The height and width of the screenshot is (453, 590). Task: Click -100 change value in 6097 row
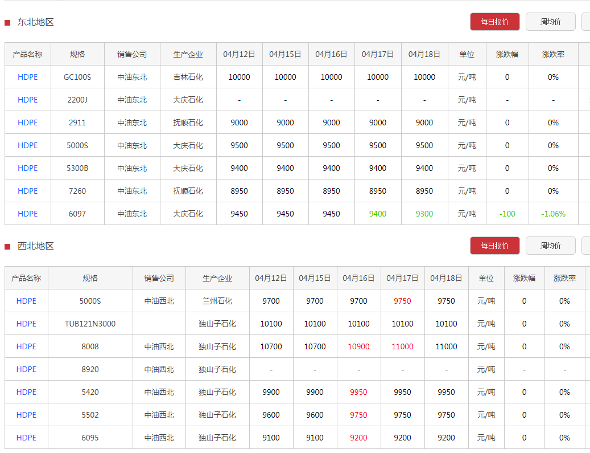point(508,214)
